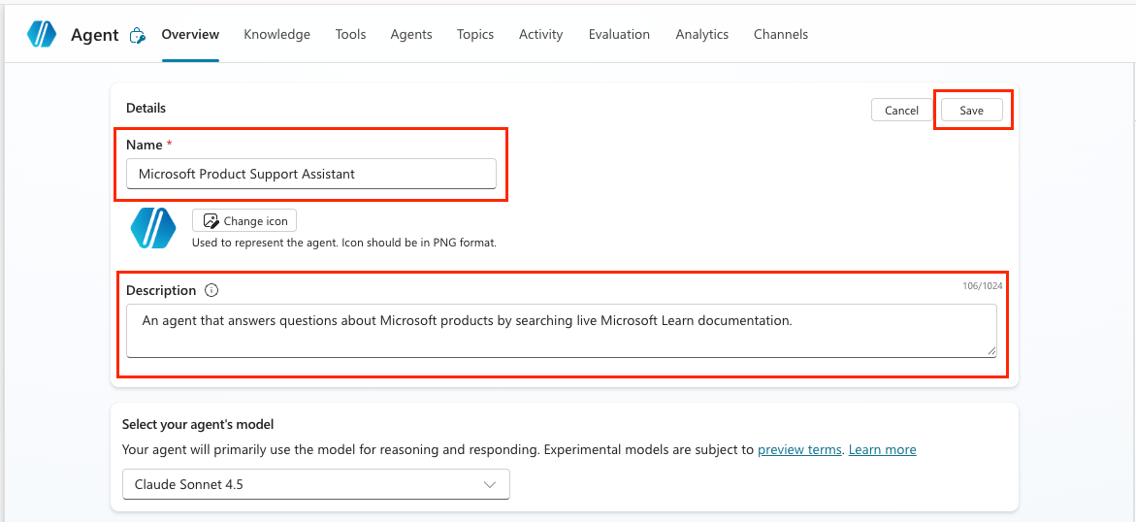Cancel editing the agent details

pos(901,111)
